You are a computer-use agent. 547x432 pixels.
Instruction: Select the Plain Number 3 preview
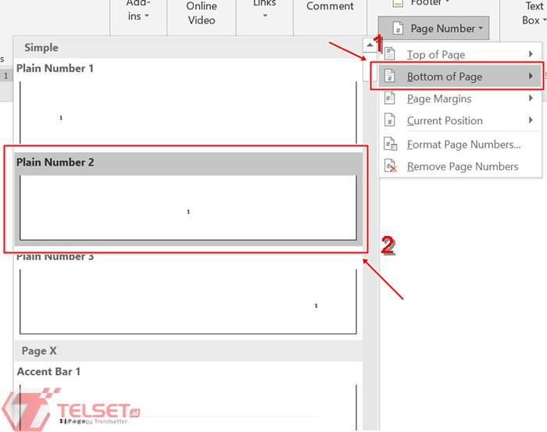coord(188,302)
